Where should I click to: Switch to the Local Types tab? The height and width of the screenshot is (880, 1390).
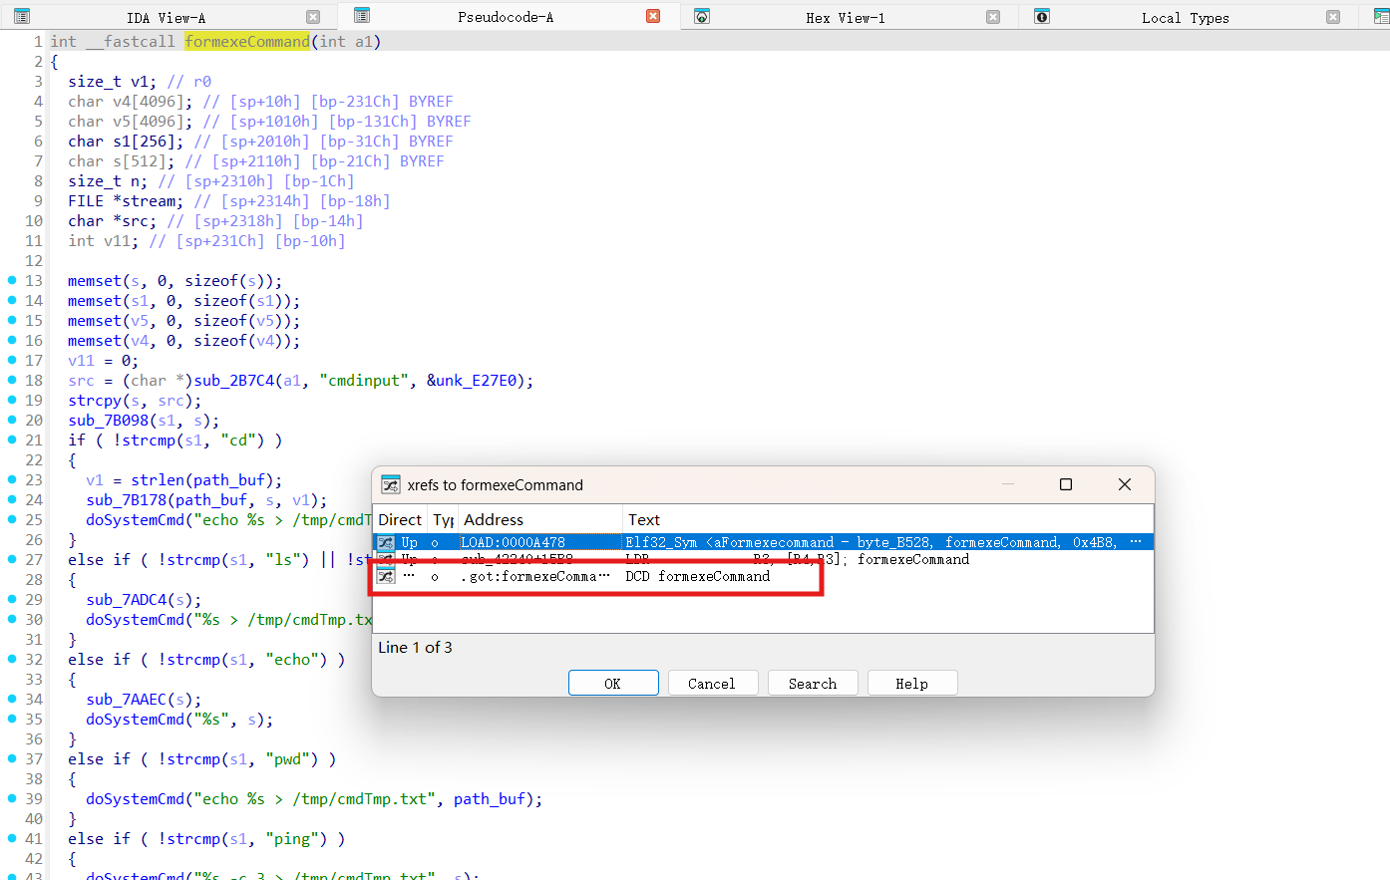(x=1185, y=17)
